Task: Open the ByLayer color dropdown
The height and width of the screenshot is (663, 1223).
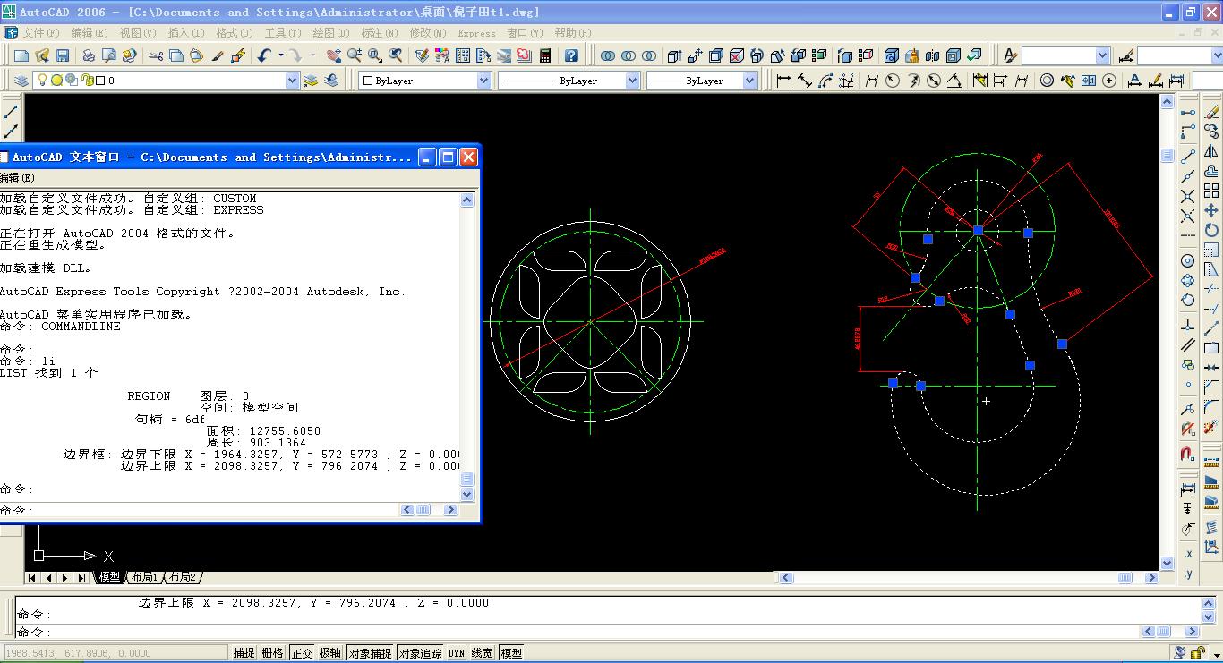Action: [483, 81]
